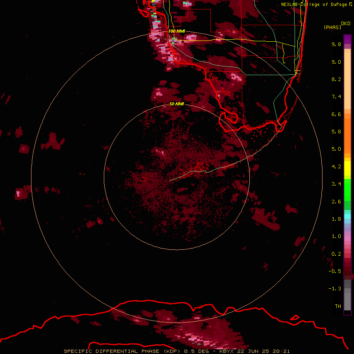The image size is (354, 354).
Task: Click the 6.6 scale value
Action: [x=336, y=114]
